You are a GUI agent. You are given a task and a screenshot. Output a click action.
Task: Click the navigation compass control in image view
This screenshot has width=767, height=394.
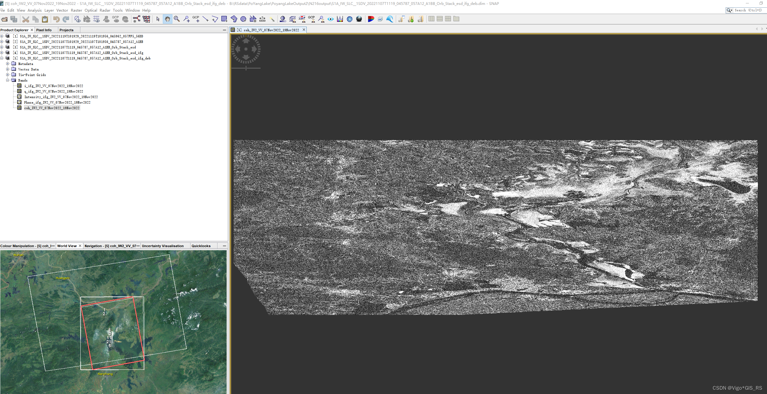[246, 49]
